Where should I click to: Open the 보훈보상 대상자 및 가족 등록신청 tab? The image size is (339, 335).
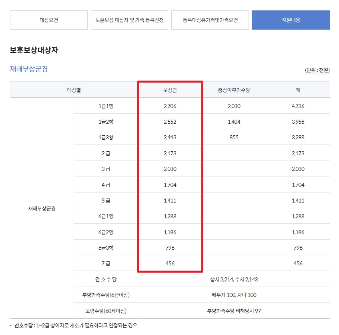point(129,20)
